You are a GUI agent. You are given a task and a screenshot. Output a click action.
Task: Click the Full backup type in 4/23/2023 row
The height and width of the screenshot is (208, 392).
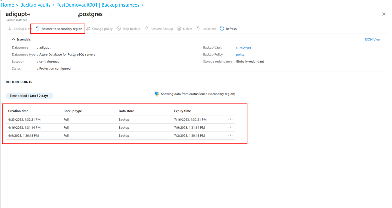[66, 120]
